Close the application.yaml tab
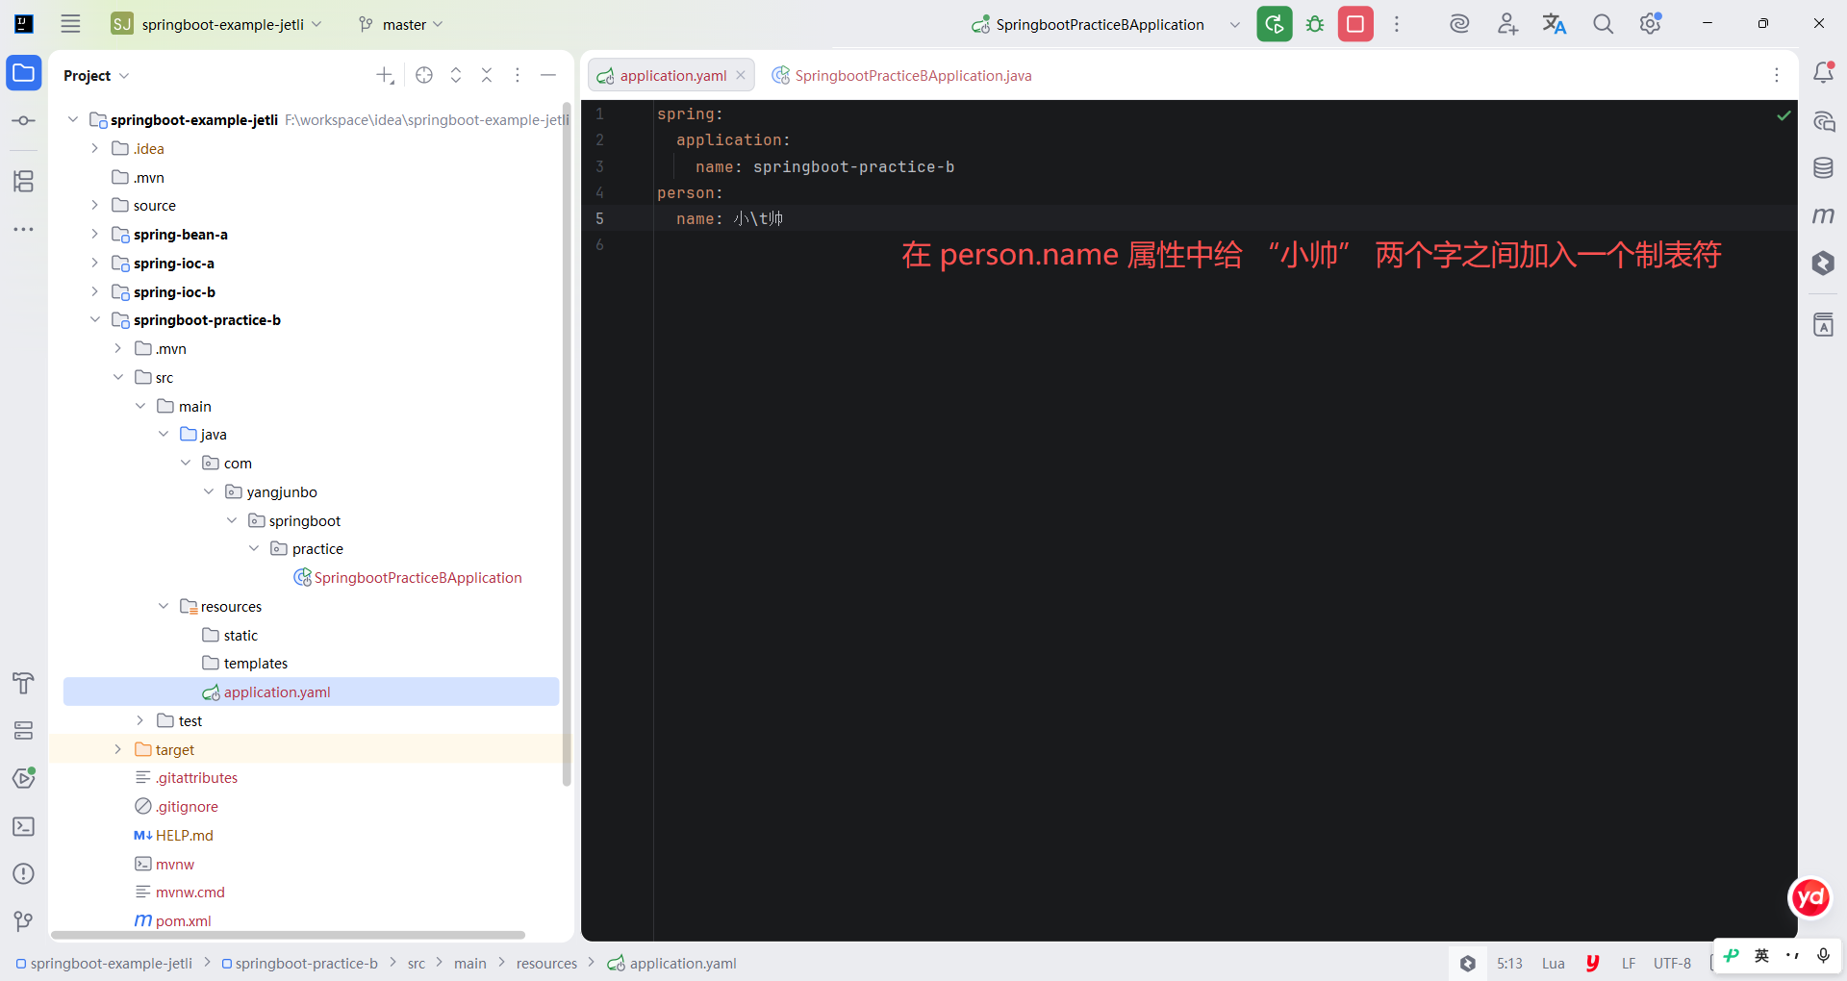Image resolution: width=1847 pixels, height=981 pixels. (741, 75)
